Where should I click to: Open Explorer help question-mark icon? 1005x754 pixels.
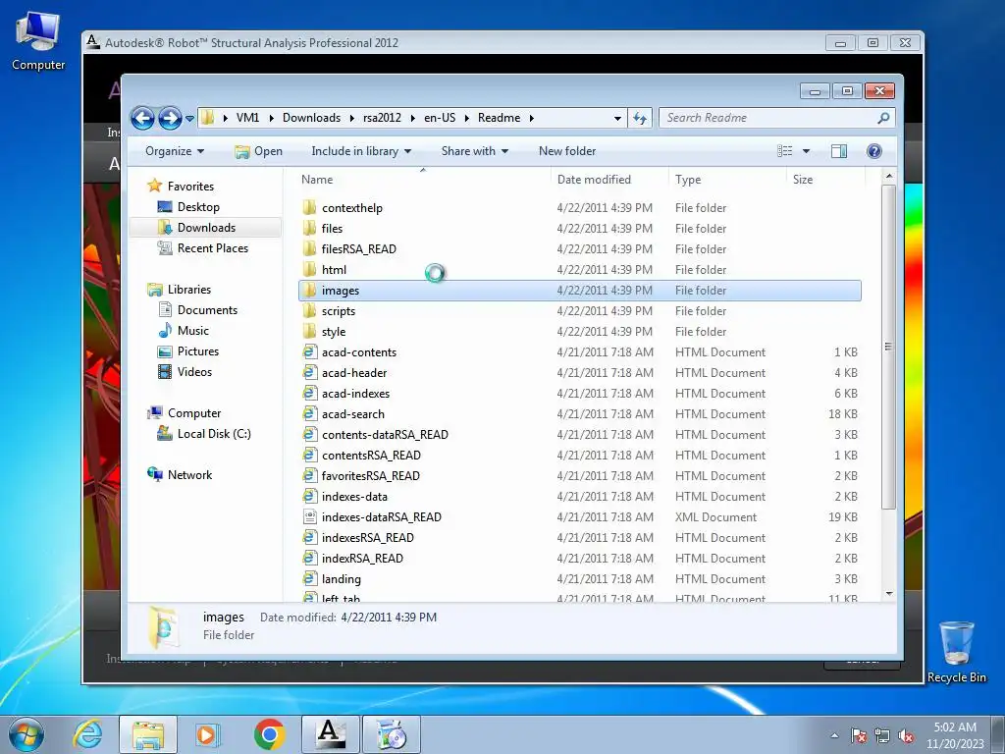pyautogui.click(x=873, y=151)
